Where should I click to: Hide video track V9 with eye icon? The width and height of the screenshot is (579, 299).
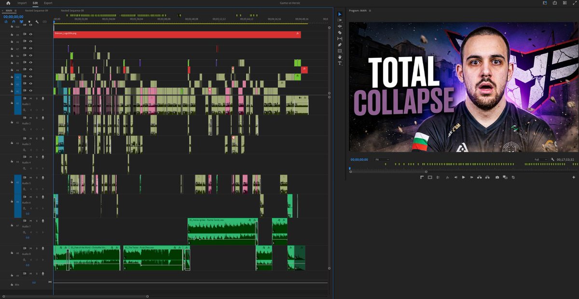[30, 34]
